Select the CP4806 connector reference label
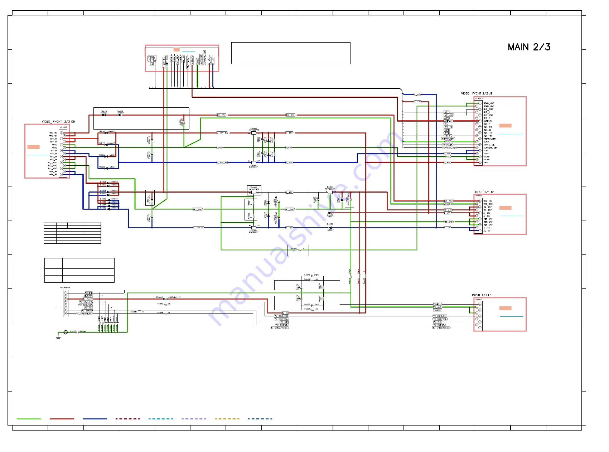This screenshot has height=452, width=609. [x=478, y=196]
